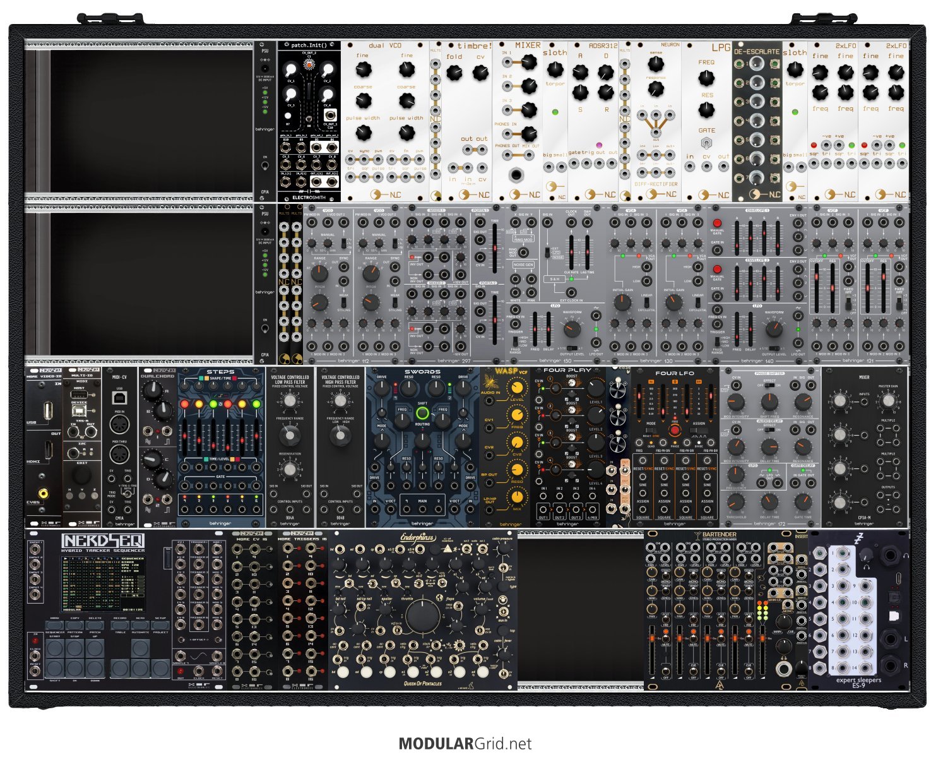Click the SIG IN jack on 904A filter
Viewport: 931px width, 757px height.
pos(273,493)
